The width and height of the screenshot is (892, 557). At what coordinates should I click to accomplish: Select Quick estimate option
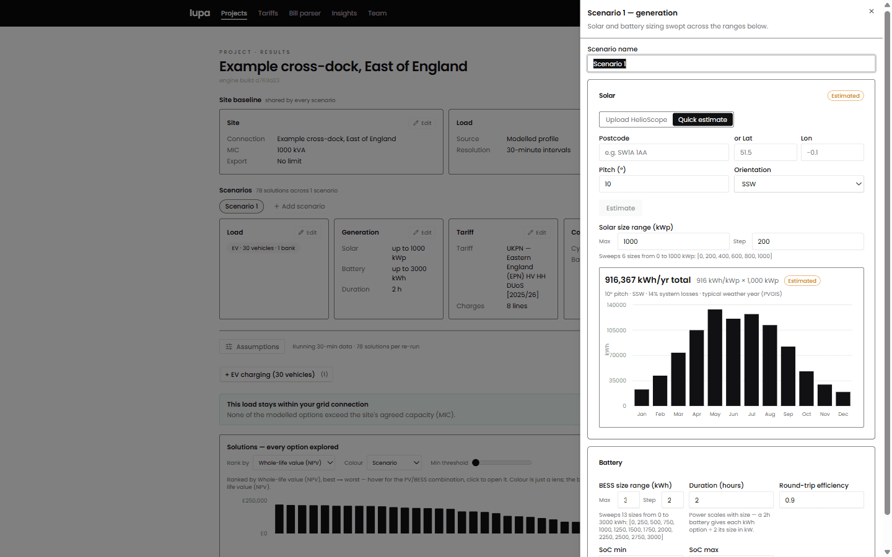702,119
